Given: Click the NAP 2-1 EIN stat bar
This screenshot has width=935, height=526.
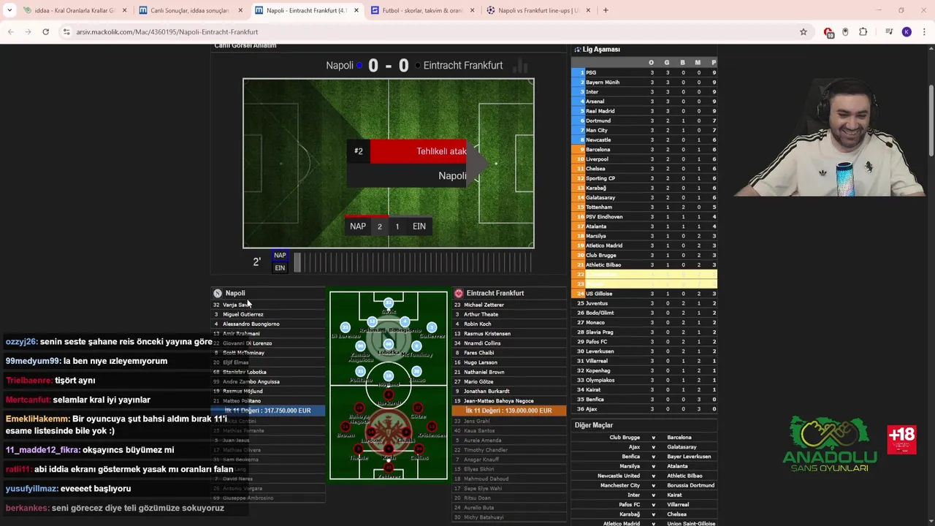Looking at the screenshot, I should [x=388, y=226].
